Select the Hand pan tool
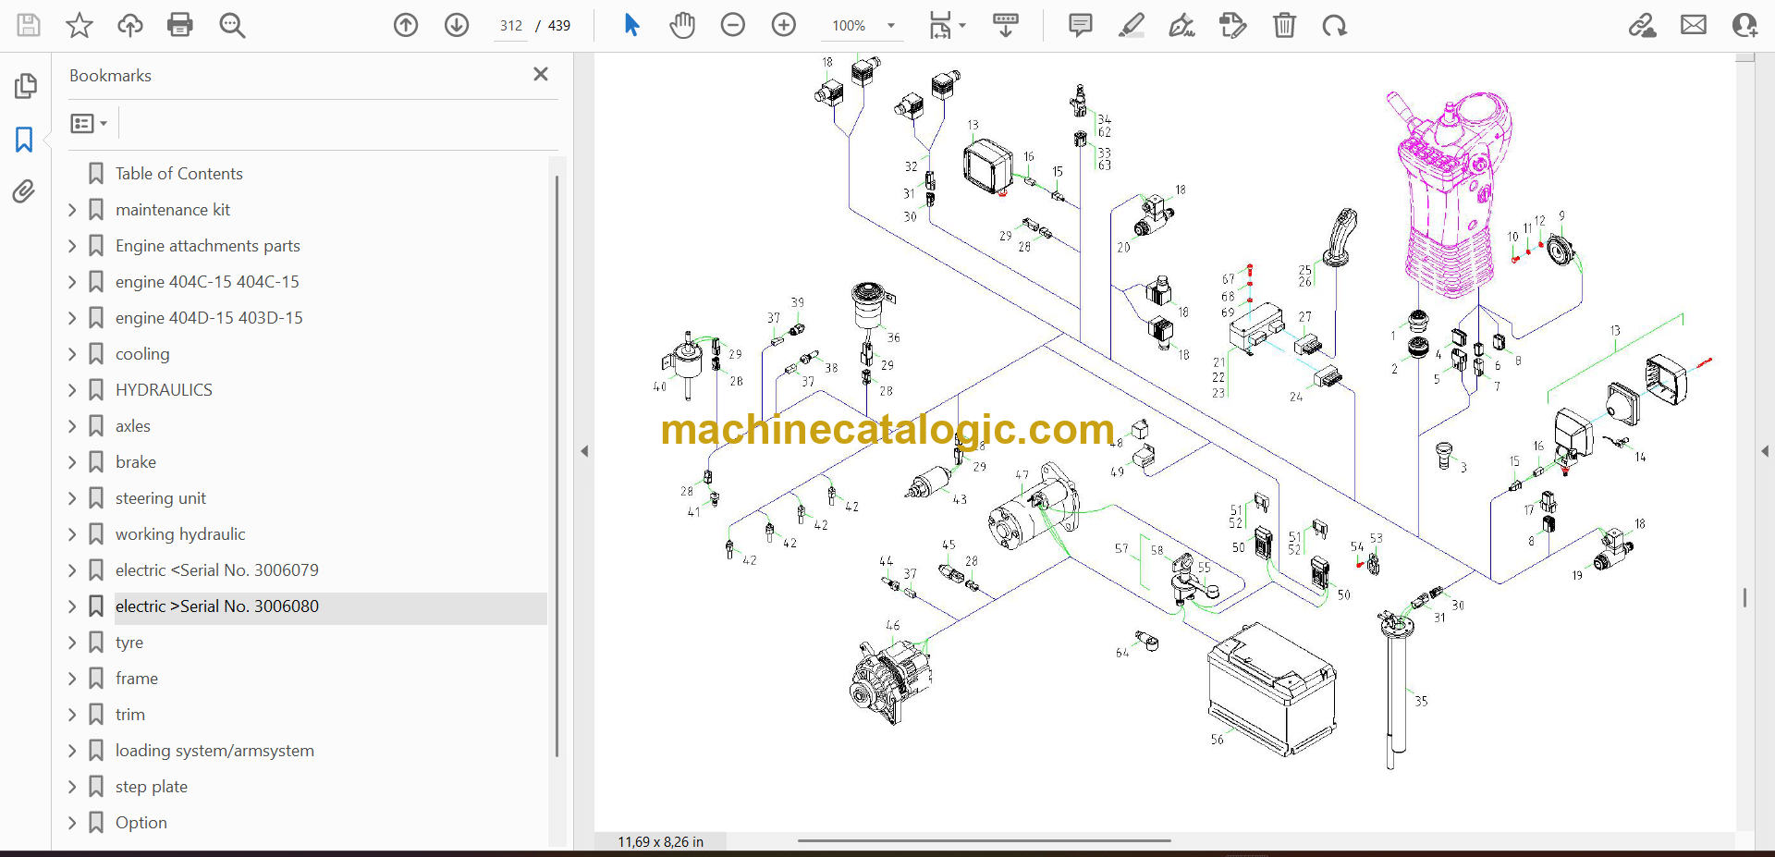1775x857 pixels. (682, 25)
